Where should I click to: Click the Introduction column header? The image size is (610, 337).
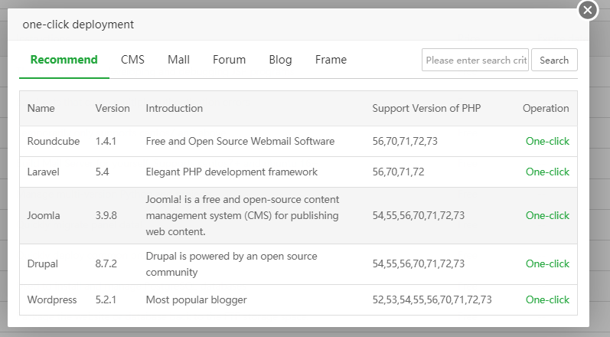pyautogui.click(x=175, y=109)
